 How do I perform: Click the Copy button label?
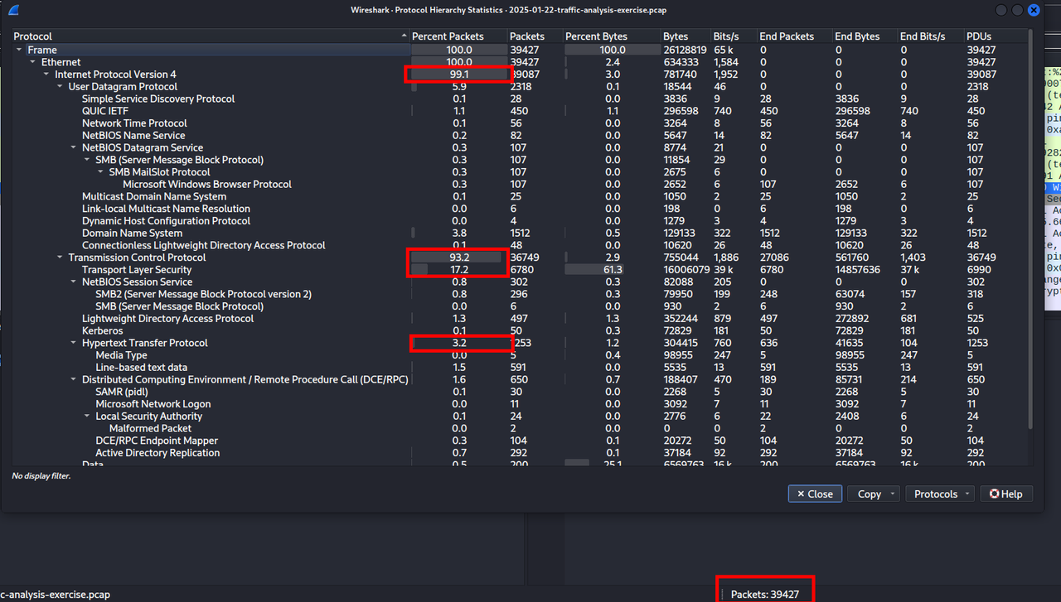(869, 494)
